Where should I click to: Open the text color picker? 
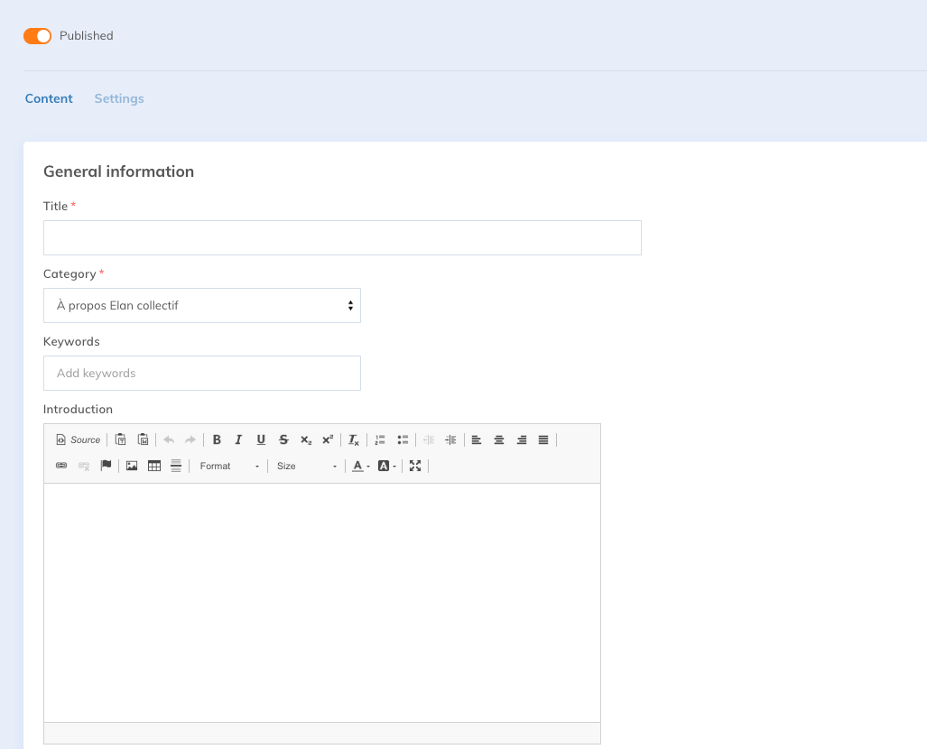point(361,466)
